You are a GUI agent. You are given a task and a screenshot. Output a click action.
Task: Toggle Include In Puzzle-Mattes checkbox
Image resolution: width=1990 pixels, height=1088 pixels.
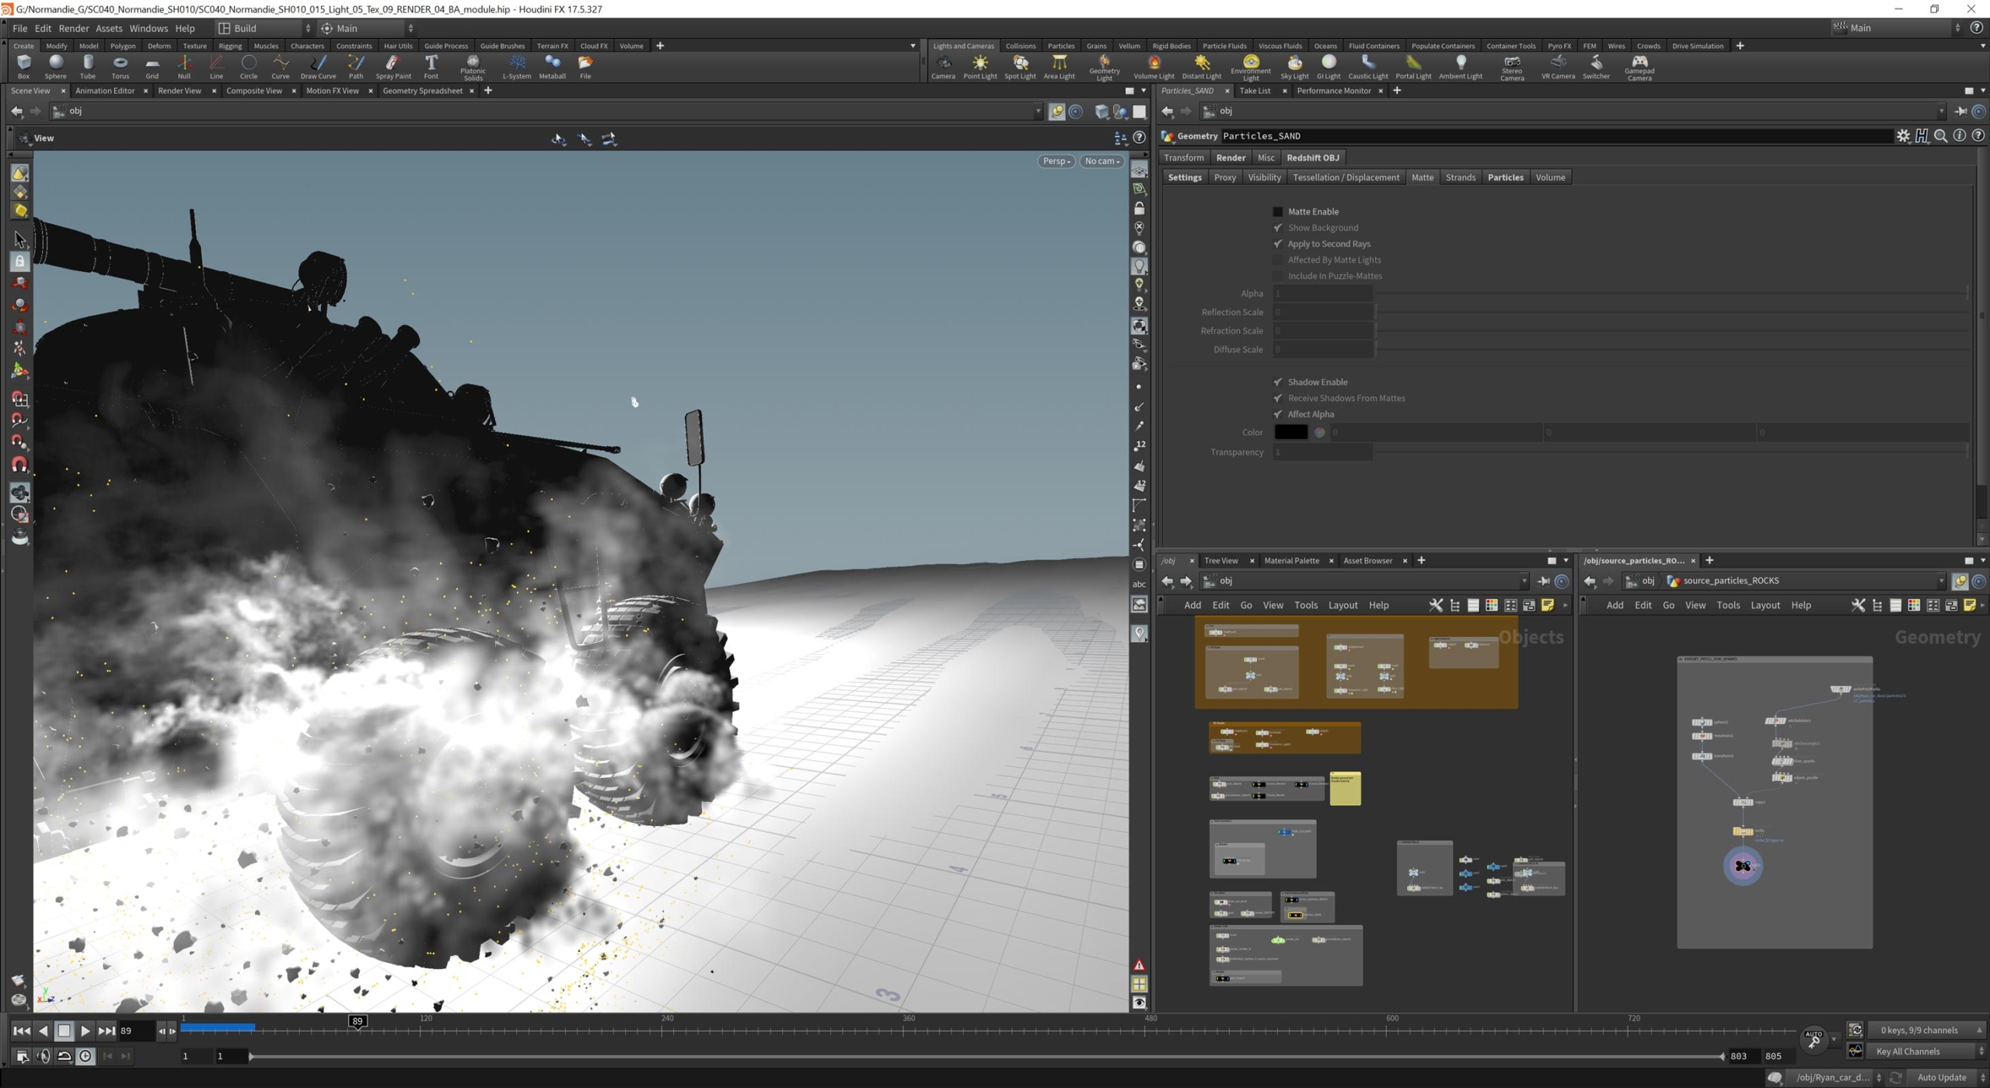coord(1277,276)
